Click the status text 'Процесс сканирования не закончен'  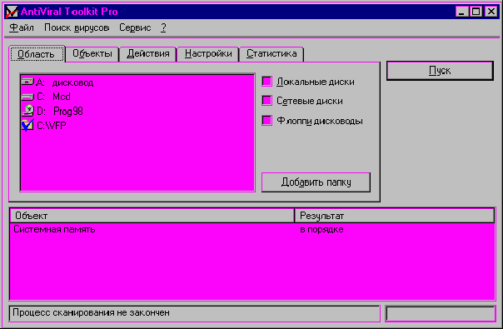tap(91, 312)
